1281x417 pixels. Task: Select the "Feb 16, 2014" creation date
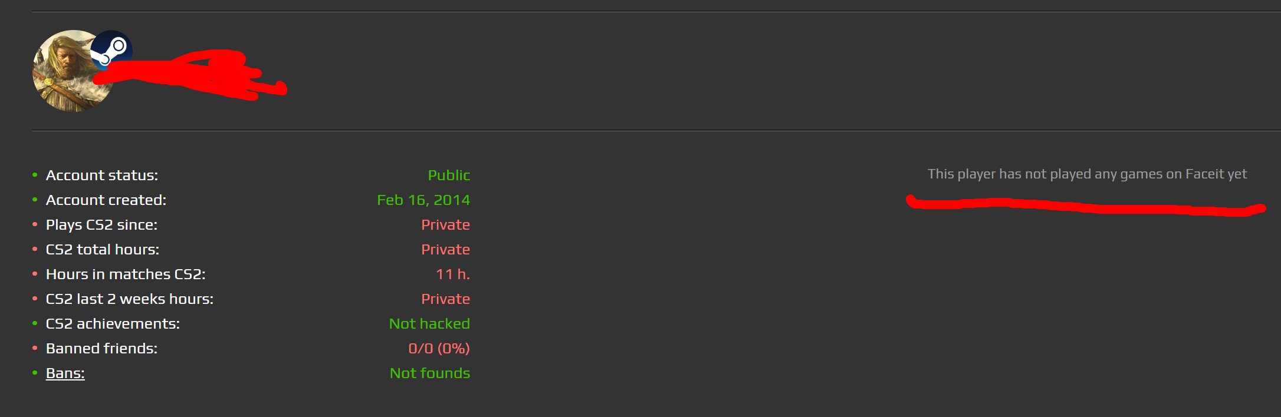point(423,200)
